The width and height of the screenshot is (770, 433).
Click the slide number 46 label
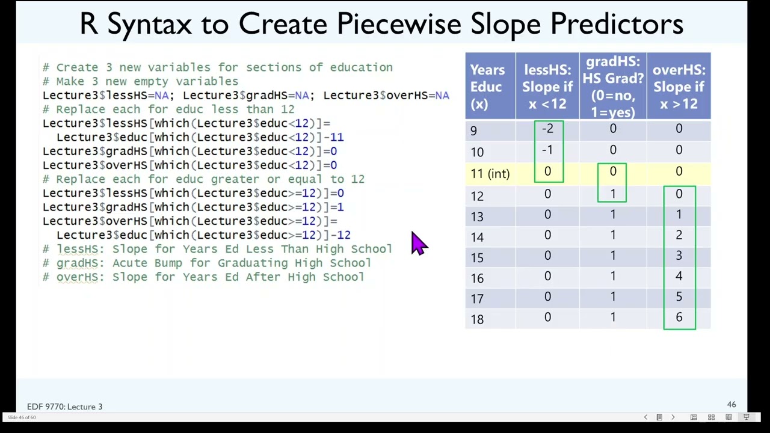pos(731,405)
